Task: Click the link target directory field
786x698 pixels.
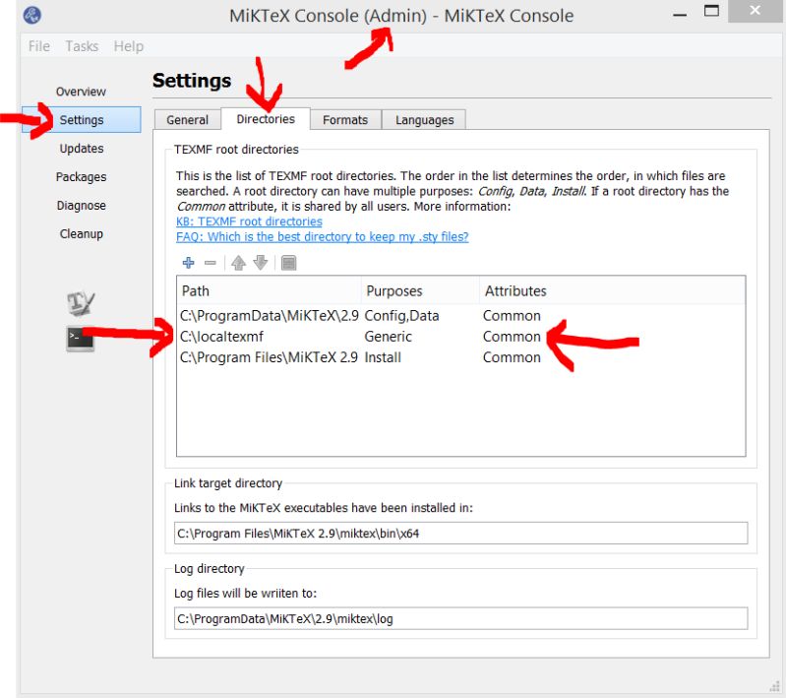Action: click(x=461, y=534)
